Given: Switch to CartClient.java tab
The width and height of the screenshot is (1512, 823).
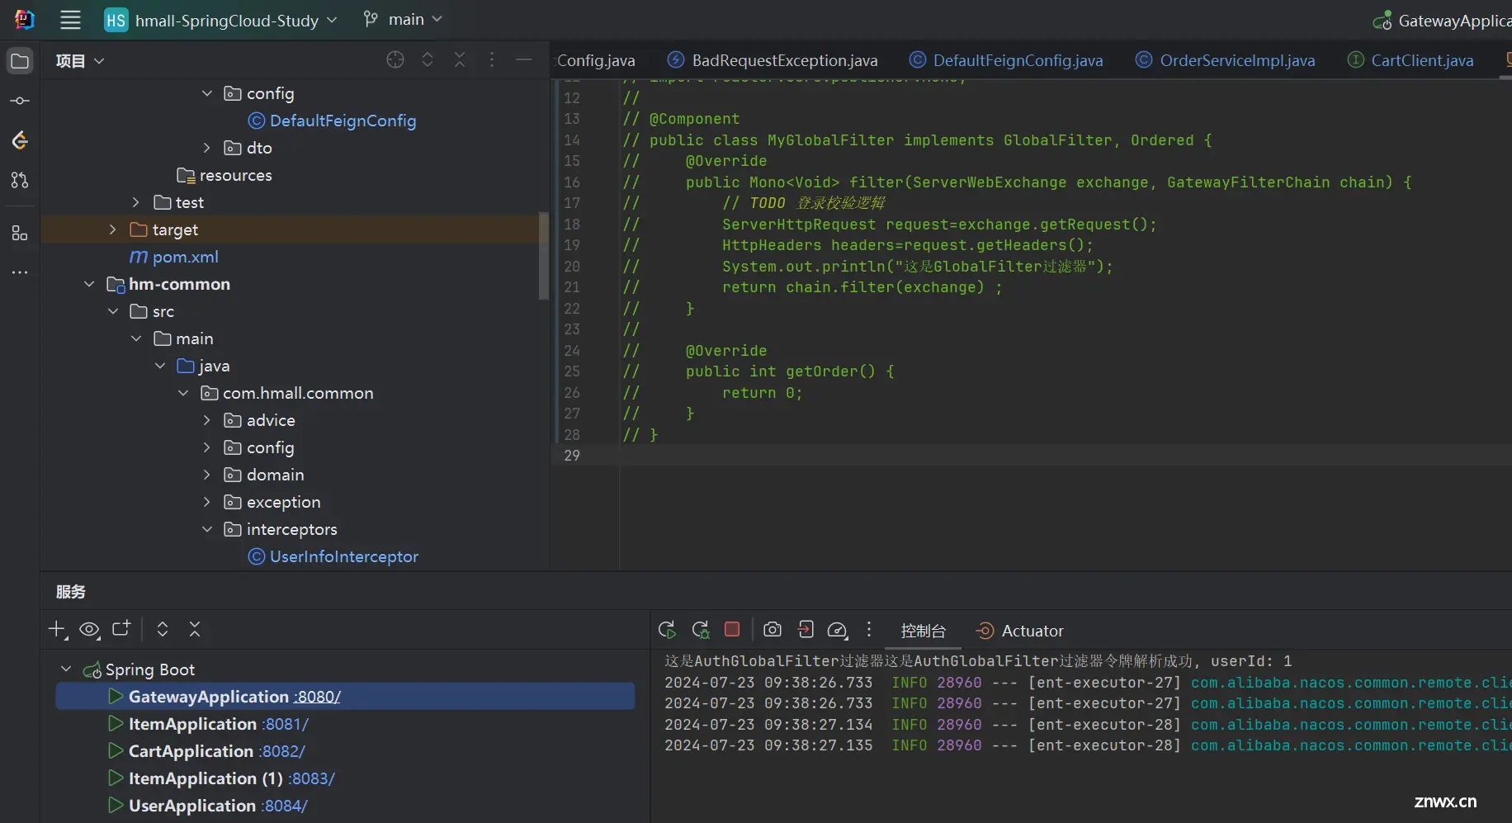Looking at the screenshot, I should (x=1410, y=60).
